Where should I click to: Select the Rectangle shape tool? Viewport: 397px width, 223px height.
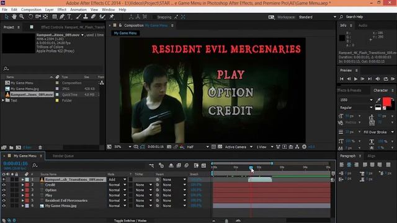tap(55, 17)
